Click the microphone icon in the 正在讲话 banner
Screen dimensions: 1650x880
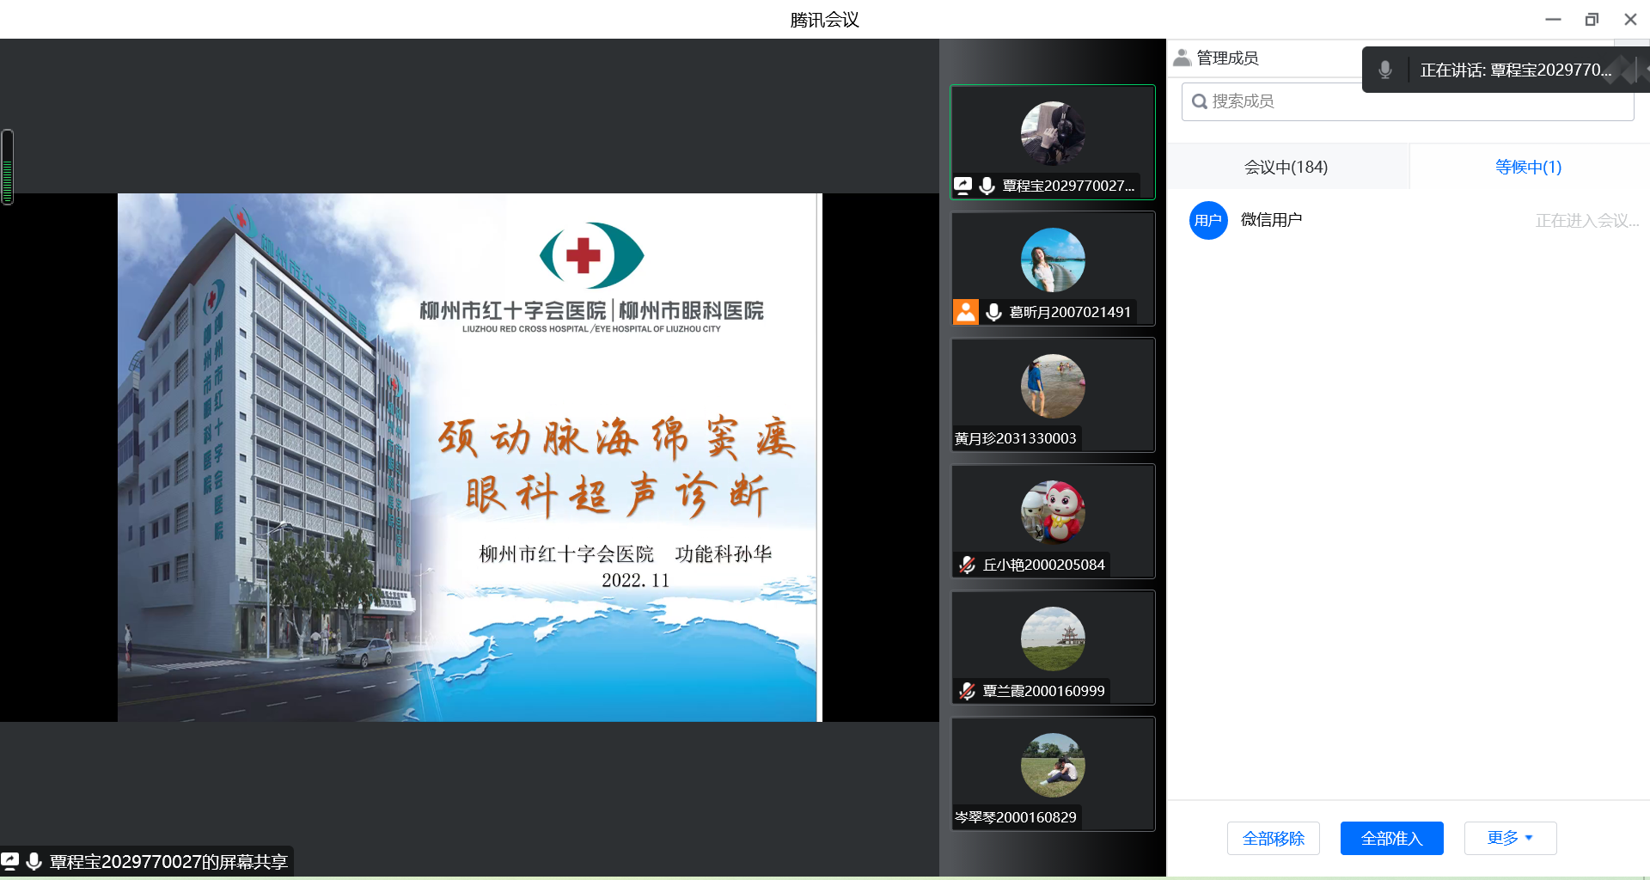(x=1385, y=70)
